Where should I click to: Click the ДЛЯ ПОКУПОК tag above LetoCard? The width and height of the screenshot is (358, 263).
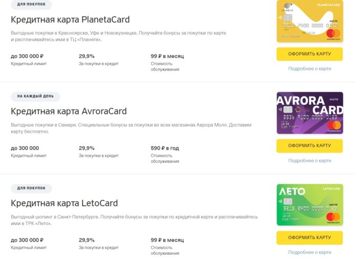pos(31,188)
